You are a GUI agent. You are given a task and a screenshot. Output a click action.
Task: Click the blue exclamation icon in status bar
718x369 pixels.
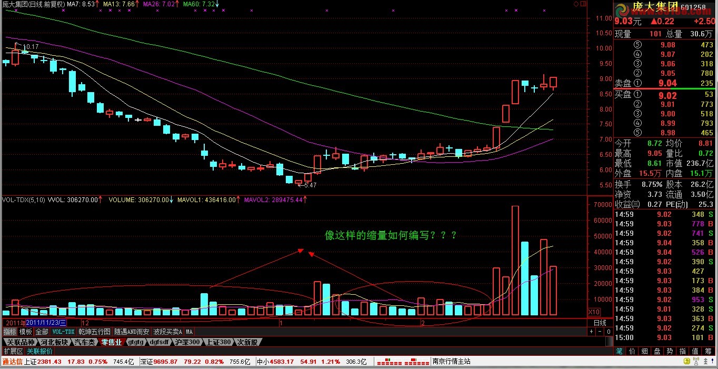(713, 361)
